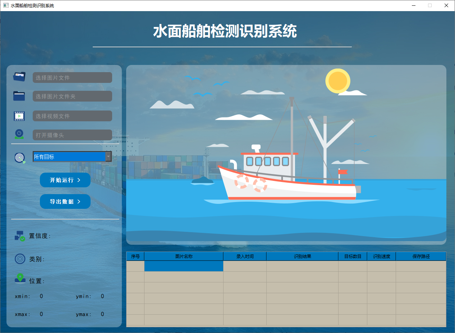Click the target icon next to the class dropdown
Screen dimensions: 455x333
click(20, 157)
